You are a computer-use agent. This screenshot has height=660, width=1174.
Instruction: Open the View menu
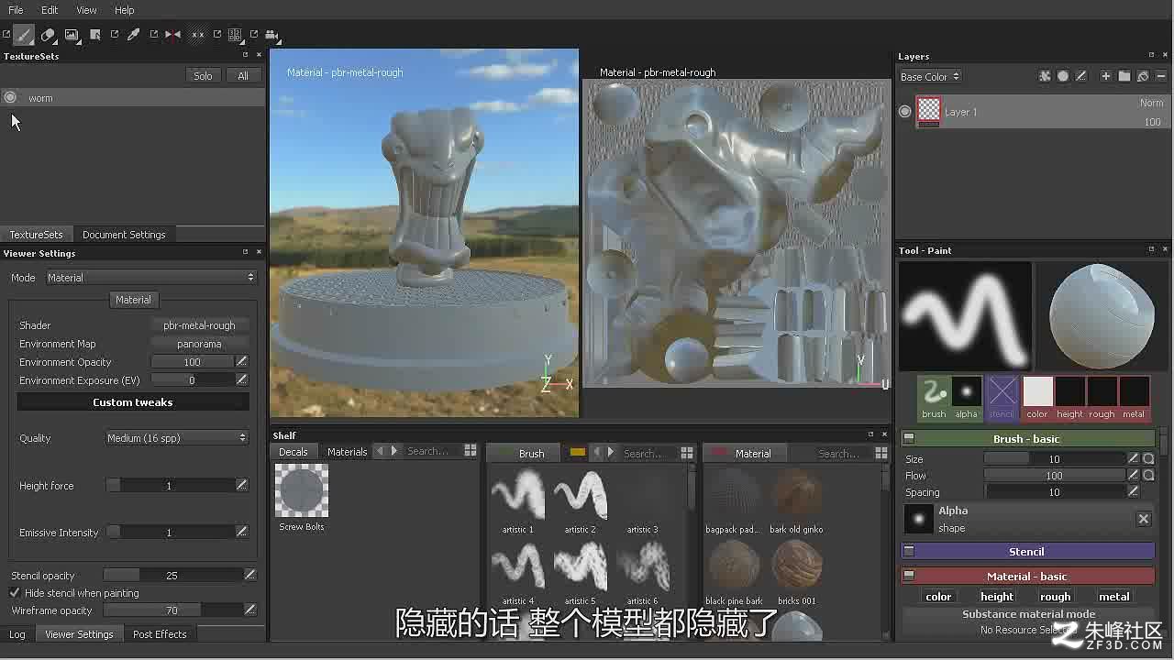tap(86, 10)
